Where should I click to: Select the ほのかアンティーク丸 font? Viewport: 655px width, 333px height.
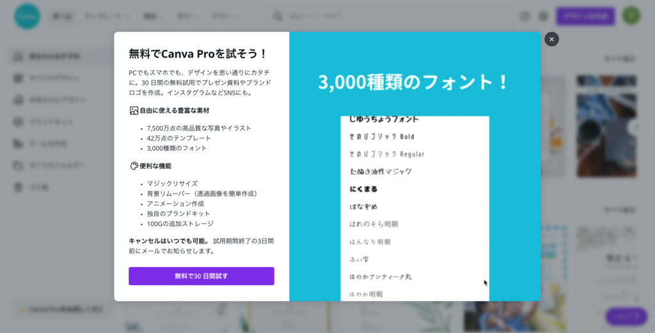[381, 277]
